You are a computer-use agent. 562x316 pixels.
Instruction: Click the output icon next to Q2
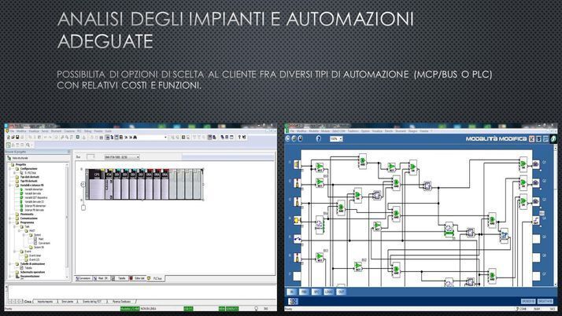[x=535, y=182]
